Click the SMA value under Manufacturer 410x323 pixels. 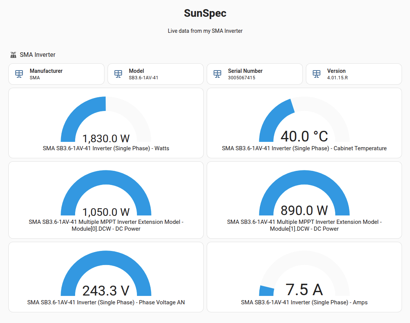click(35, 78)
